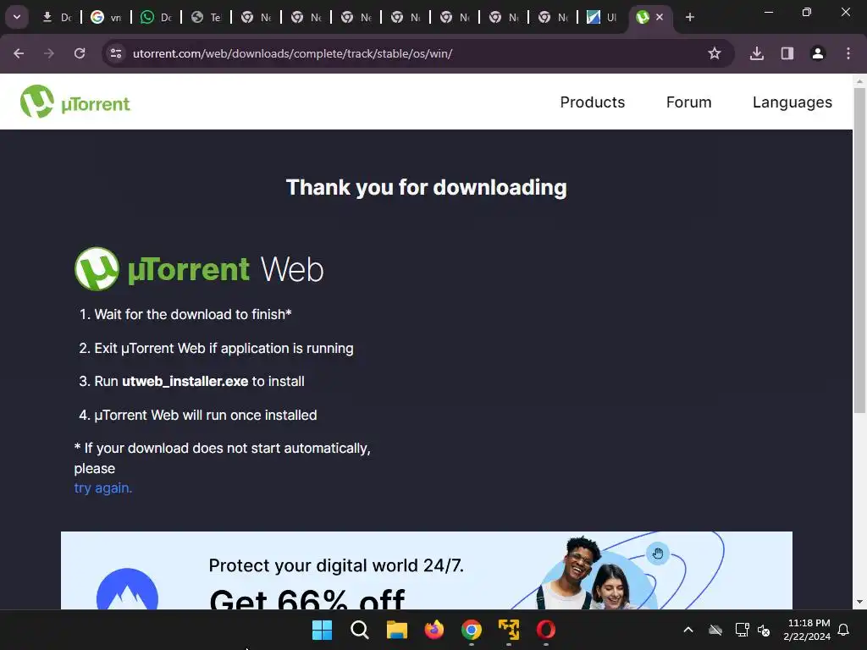867x650 pixels.
Task: Open the Chrome downloads icon
Action: pos(756,53)
